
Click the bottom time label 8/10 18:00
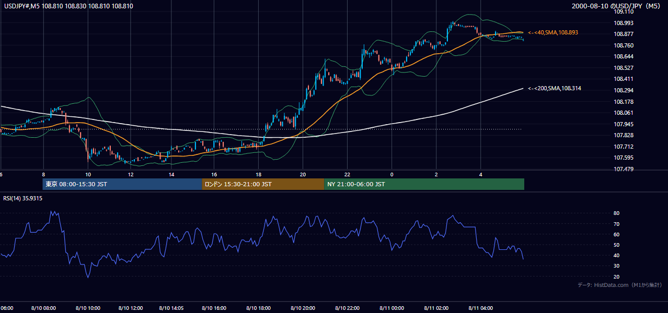[x=259, y=308]
